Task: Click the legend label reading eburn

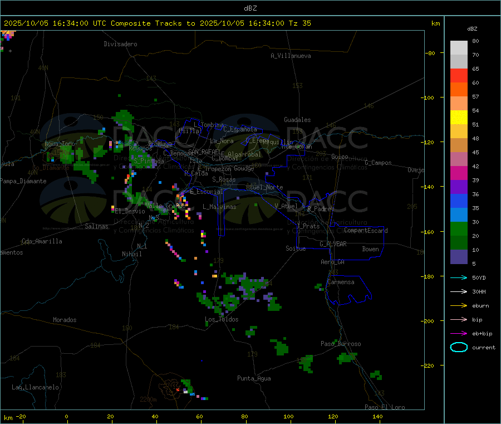Action: [480, 306]
